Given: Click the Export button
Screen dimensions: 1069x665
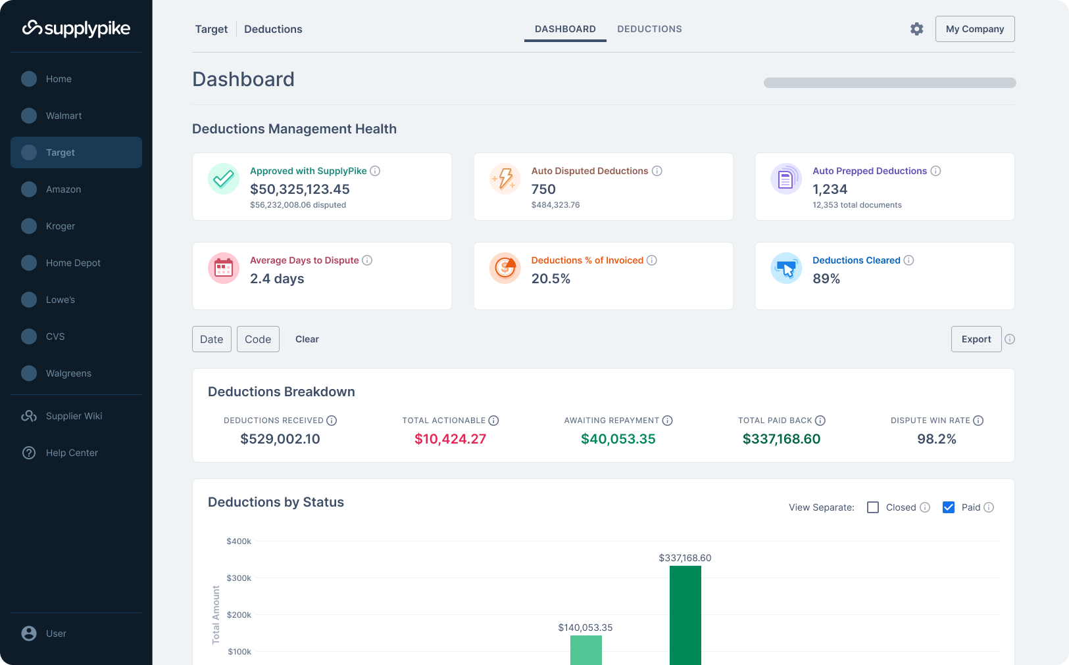Looking at the screenshot, I should coord(976,339).
